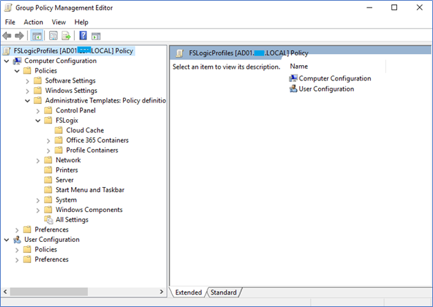Select Start Menu and Taskbar tree item
Screen dimensions: 433x307
[x=90, y=190]
